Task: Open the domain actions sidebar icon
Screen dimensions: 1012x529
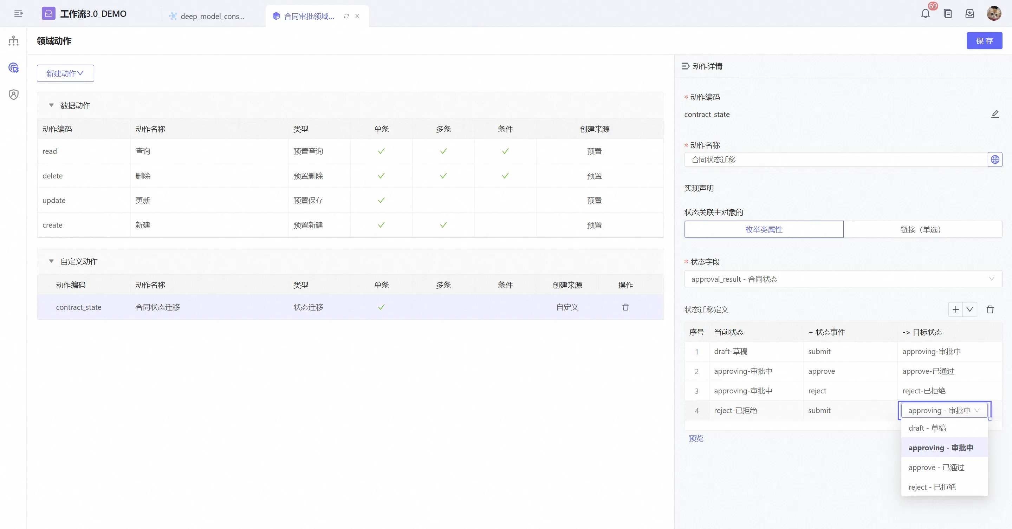Action: tap(14, 67)
